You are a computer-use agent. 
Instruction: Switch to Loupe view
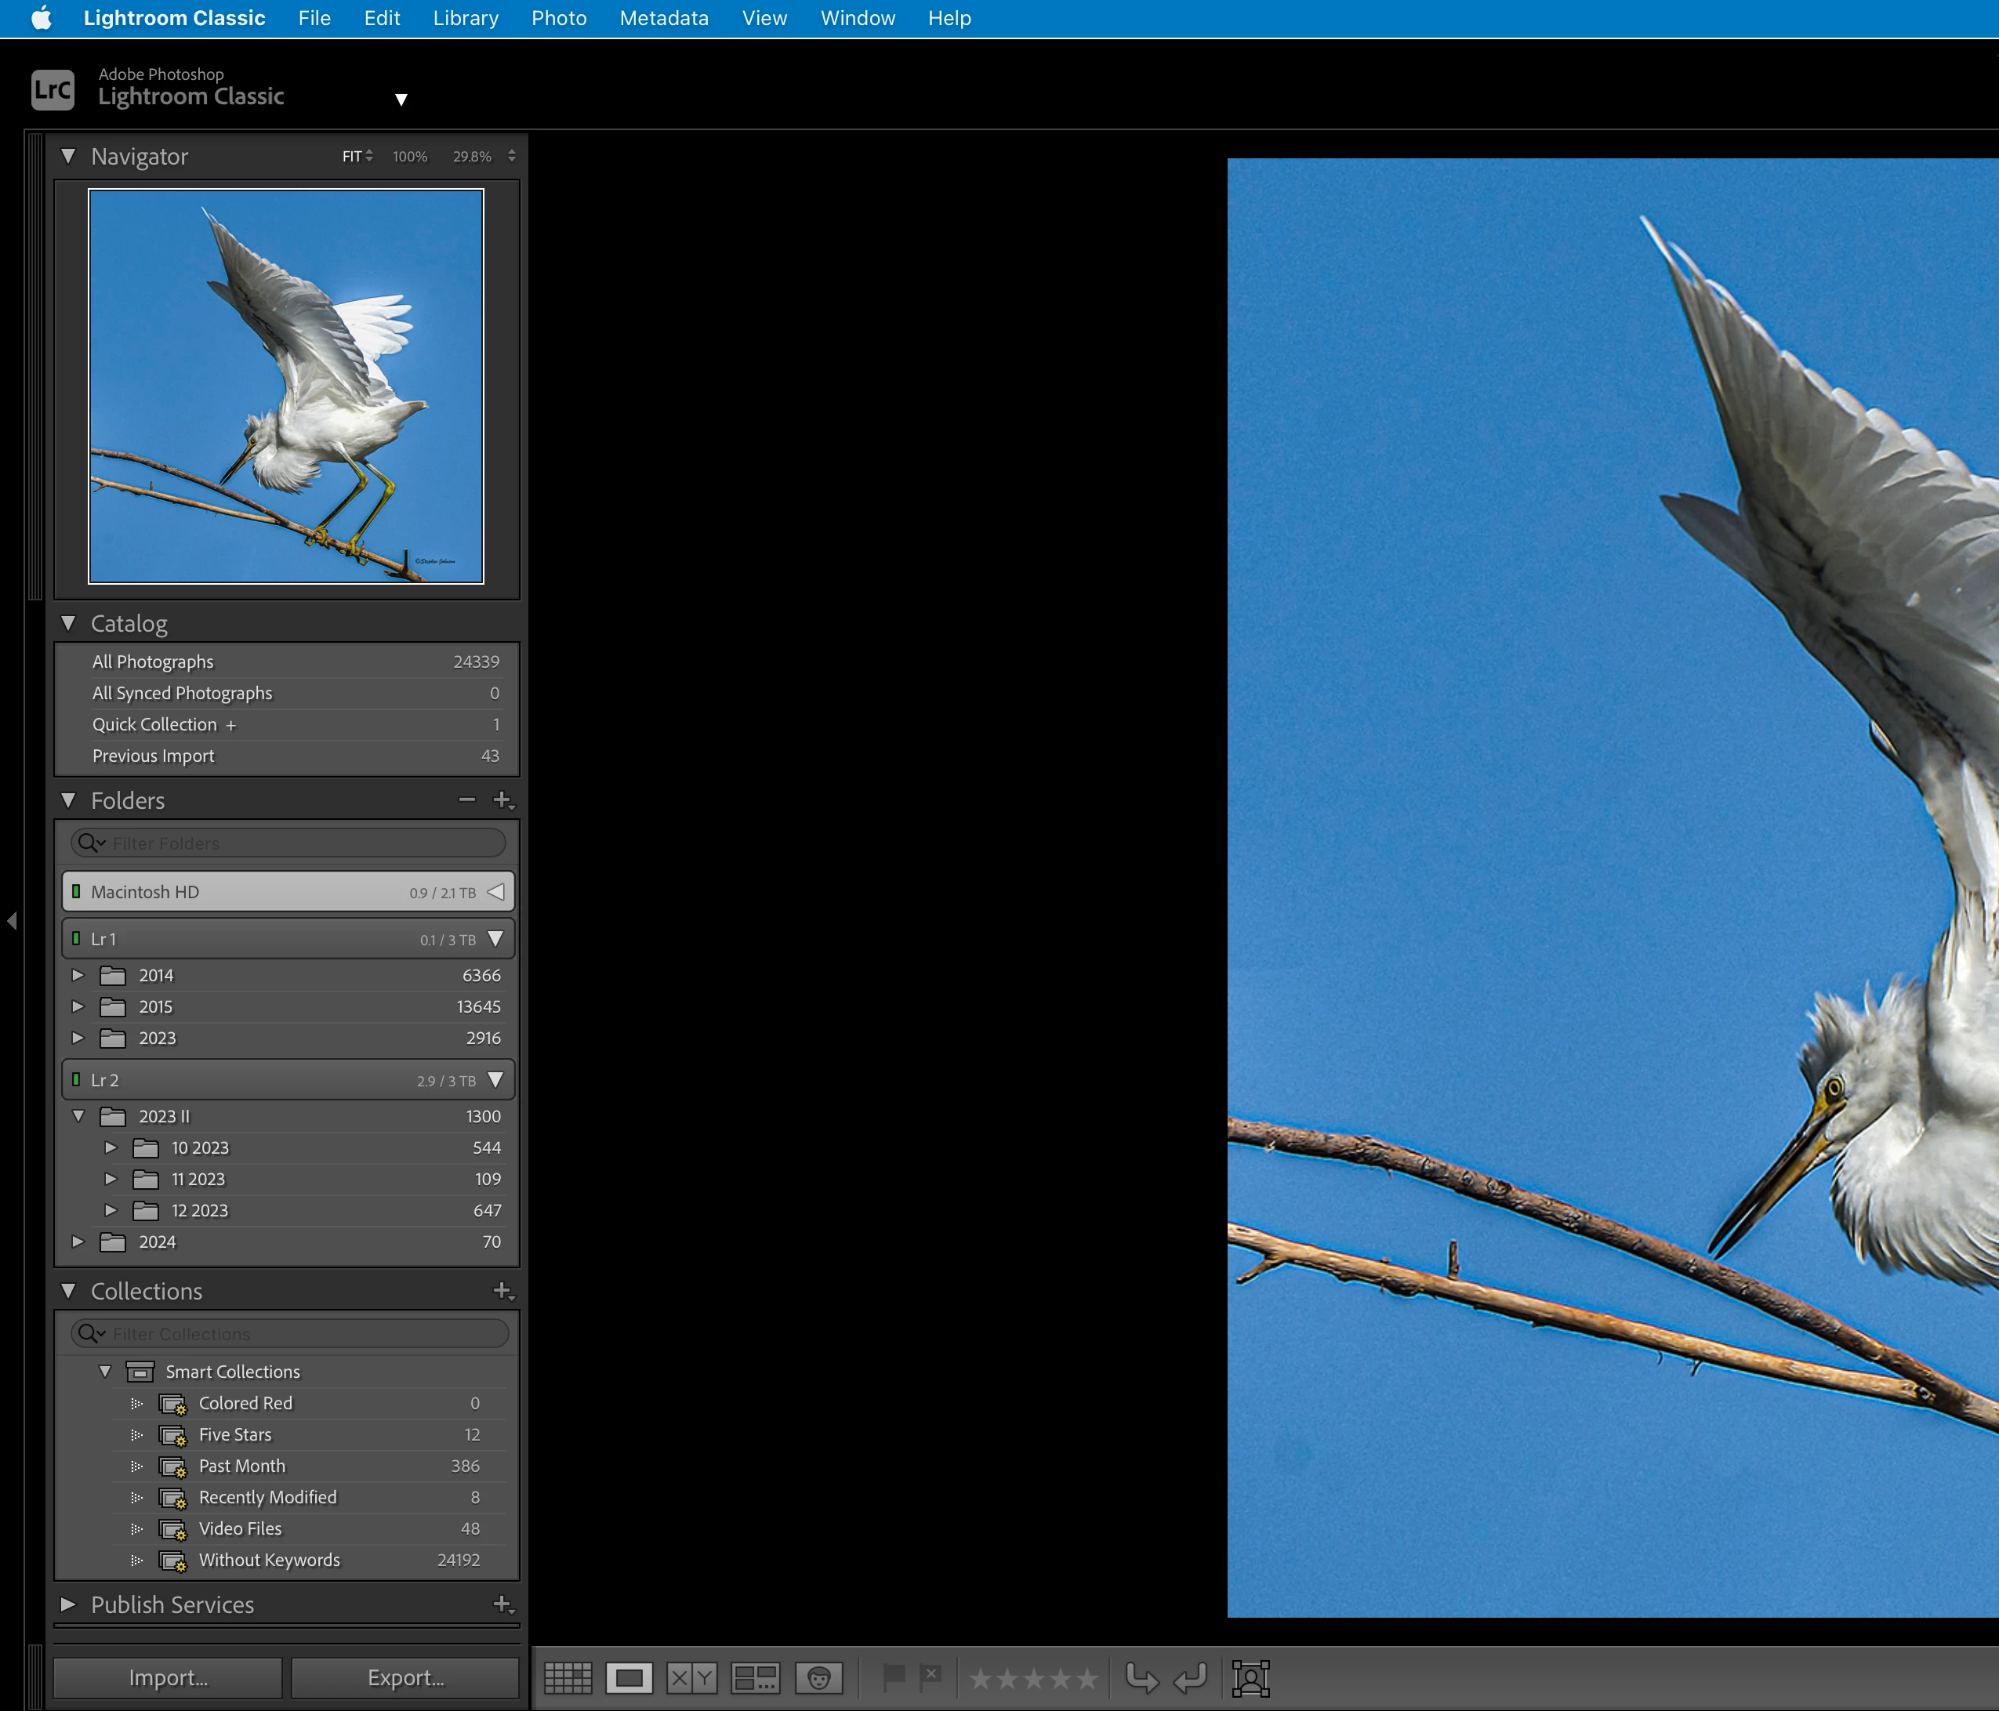(x=629, y=1678)
